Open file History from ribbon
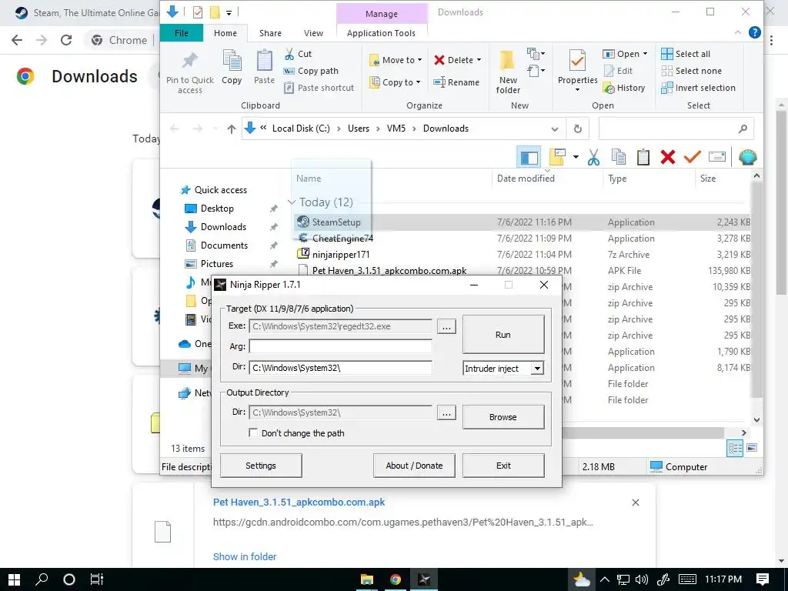Viewport: 788px width, 591px height. pos(624,88)
